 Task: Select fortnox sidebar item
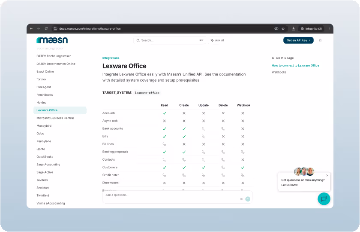[x=42, y=79]
